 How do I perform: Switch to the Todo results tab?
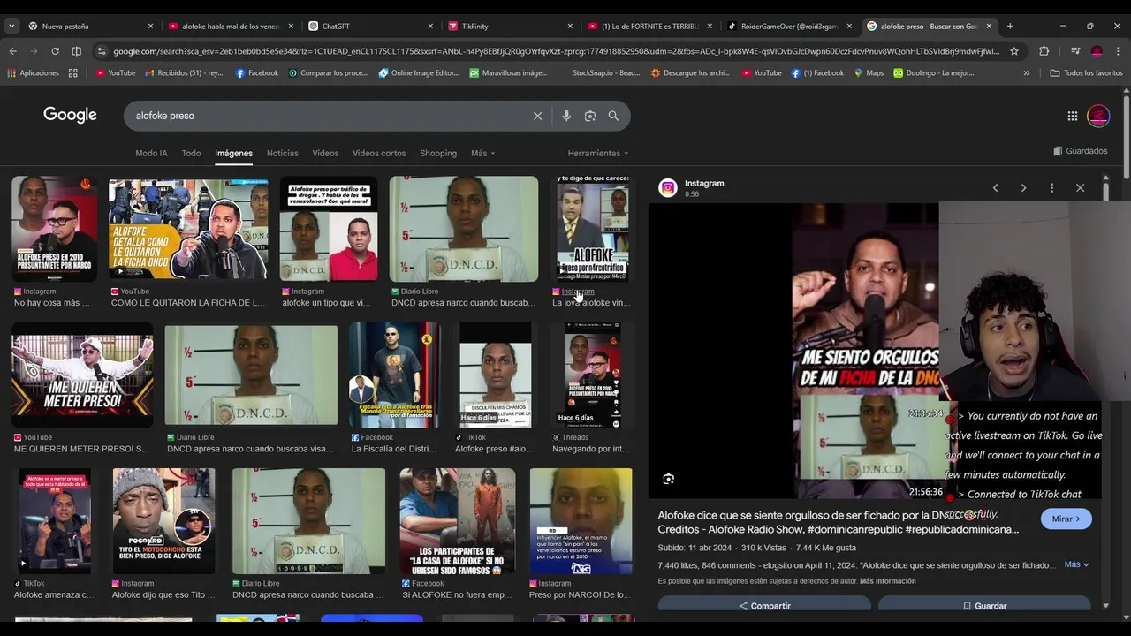click(191, 153)
